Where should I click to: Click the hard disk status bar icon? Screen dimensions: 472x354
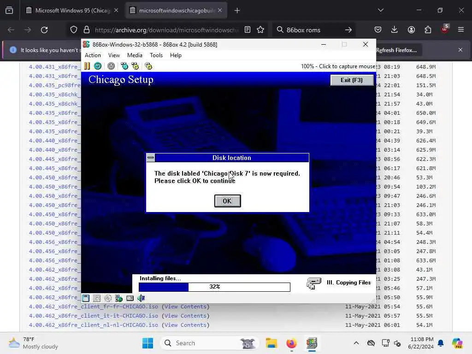[130, 298]
